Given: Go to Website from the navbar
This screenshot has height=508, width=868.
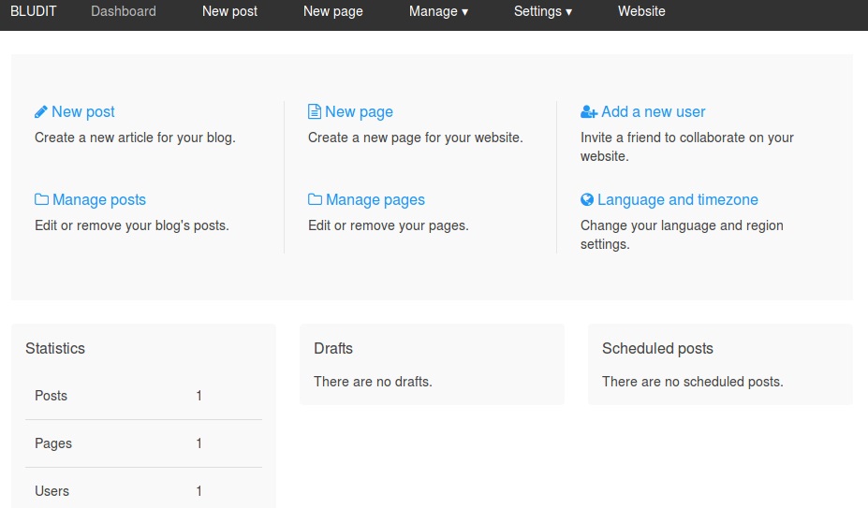Looking at the screenshot, I should click(x=641, y=11).
